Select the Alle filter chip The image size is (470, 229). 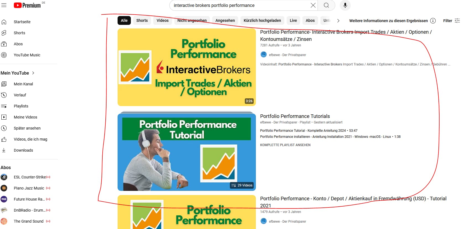pyautogui.click(x=124, y=20)
